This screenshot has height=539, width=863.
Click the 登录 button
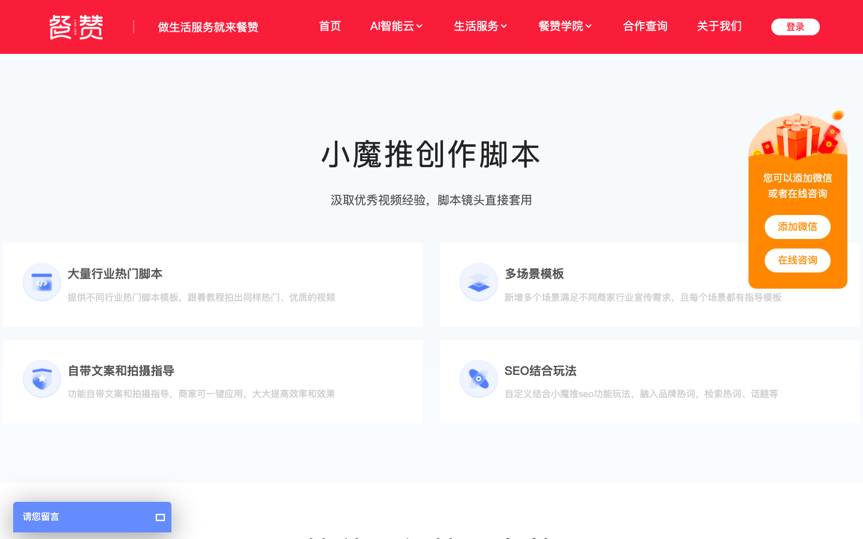795,26
